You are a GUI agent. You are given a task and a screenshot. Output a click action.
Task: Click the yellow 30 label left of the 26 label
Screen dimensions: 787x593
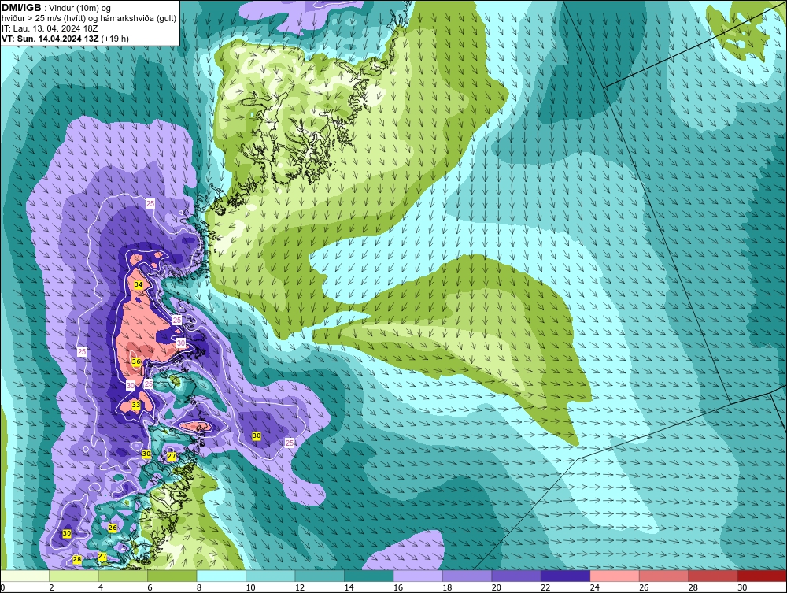(67, 533)
